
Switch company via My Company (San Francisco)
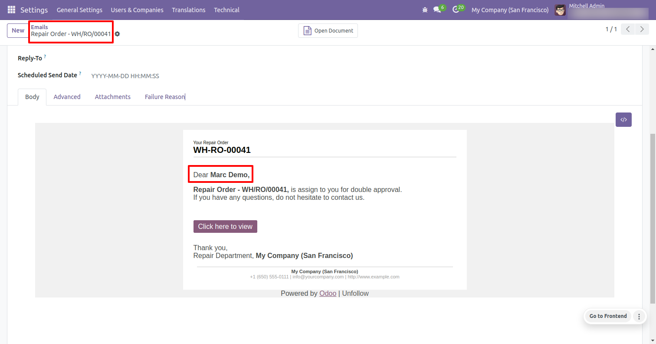[510, 10]
